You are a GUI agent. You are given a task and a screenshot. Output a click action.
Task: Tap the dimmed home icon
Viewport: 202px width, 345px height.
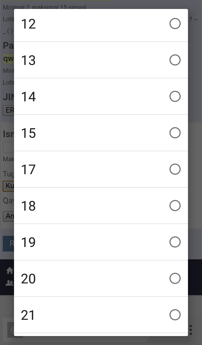coord(10,271)
